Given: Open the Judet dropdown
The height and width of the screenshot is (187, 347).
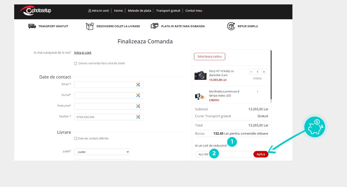Looking at the screenshot, I should click(102, 152).
